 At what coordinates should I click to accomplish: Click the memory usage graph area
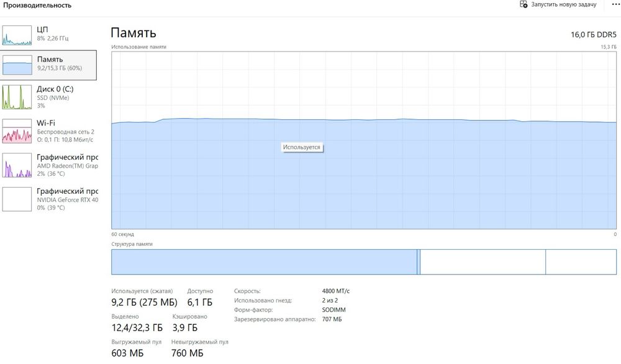point(363,140)
